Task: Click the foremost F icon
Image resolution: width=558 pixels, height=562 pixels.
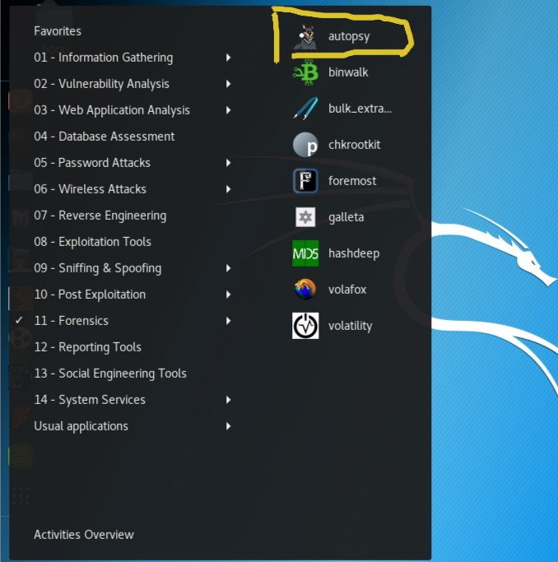Action: pyautogui.click(x=305, y=181)
